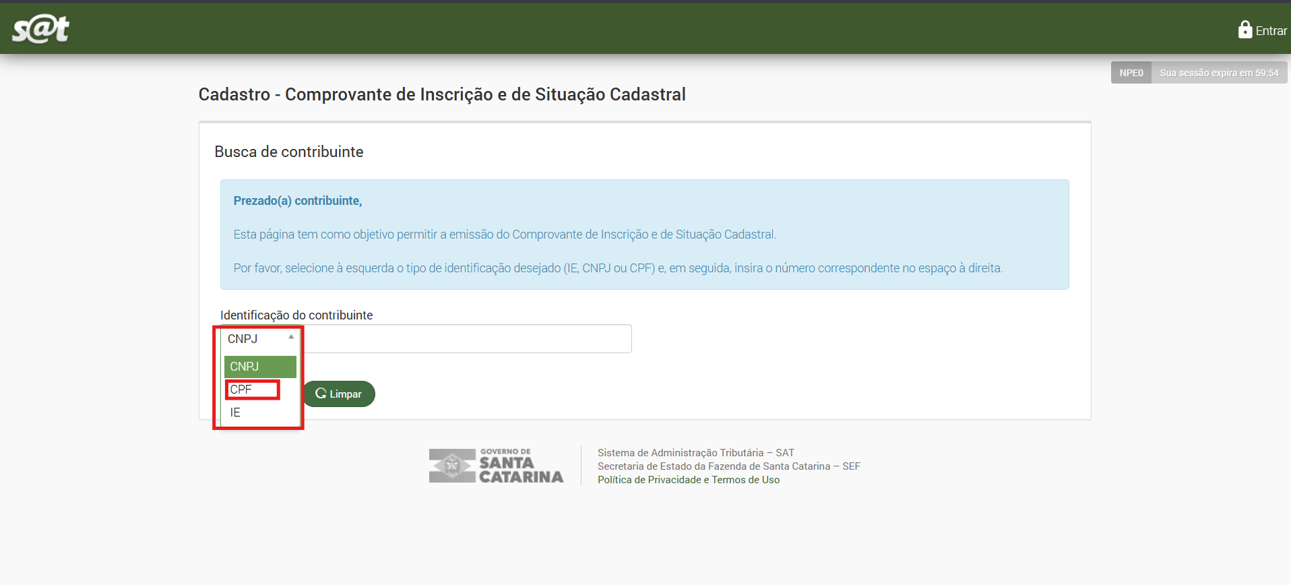Click the Governo de Santa Catarina wordmark
1291x585 pixels.
520,466
